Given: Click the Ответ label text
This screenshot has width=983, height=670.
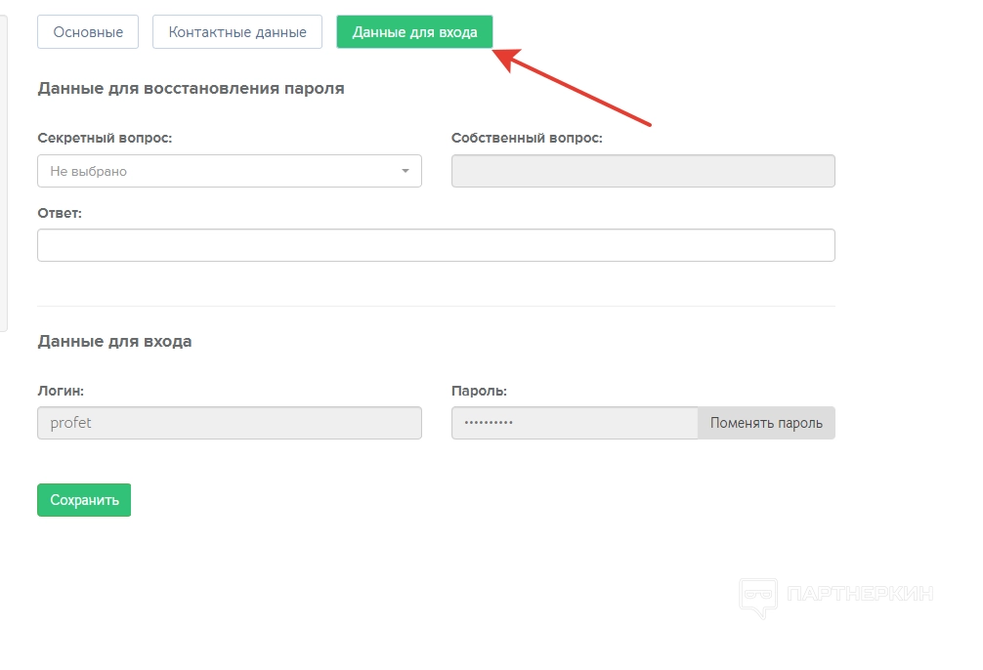Looking at the screenshot, I should click(60, 212).
